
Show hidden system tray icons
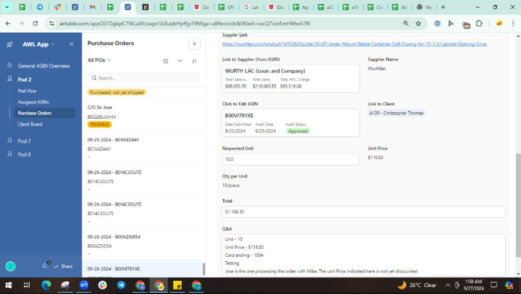click(448, 285)
